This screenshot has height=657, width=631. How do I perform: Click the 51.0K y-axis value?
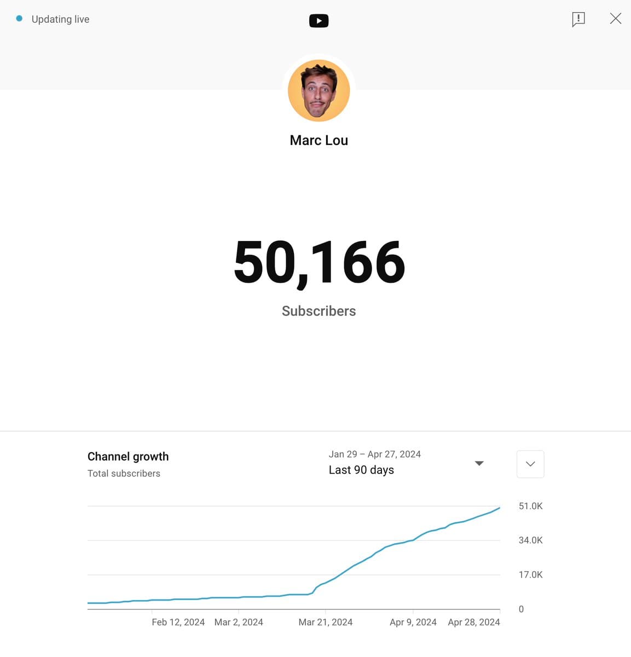point(531,506)
